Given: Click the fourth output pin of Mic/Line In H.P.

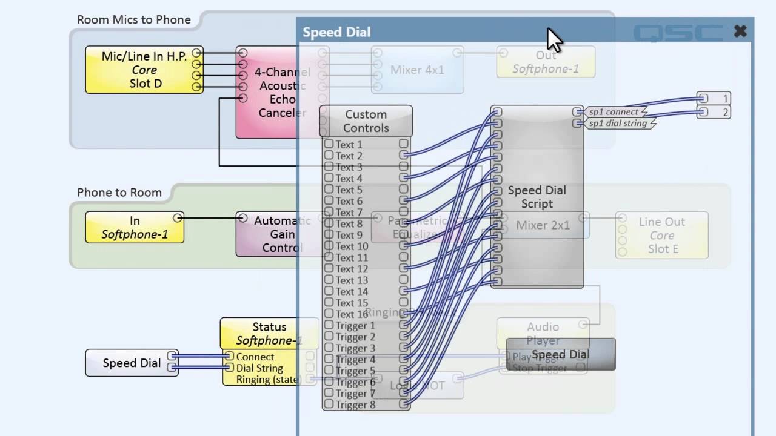Looking at the screenshot, I should tap(196, 87).
